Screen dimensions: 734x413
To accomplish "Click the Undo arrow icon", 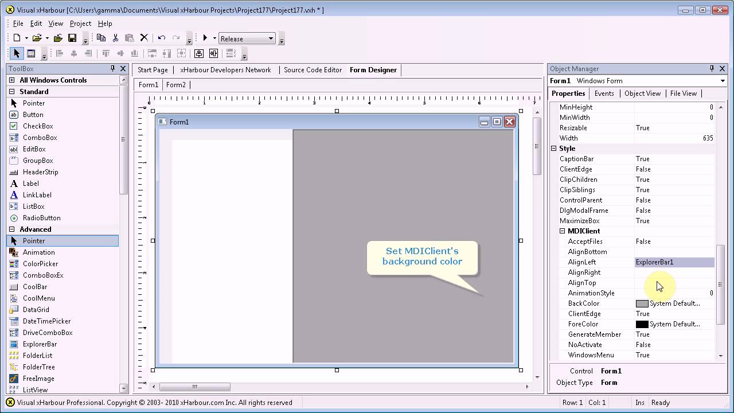I will (x=162, y=38).
